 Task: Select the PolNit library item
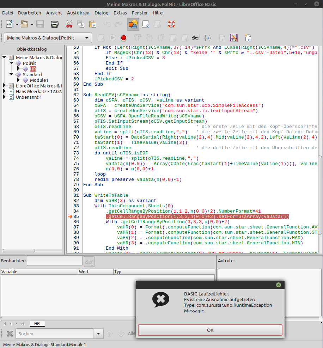[x=29, y=63]
